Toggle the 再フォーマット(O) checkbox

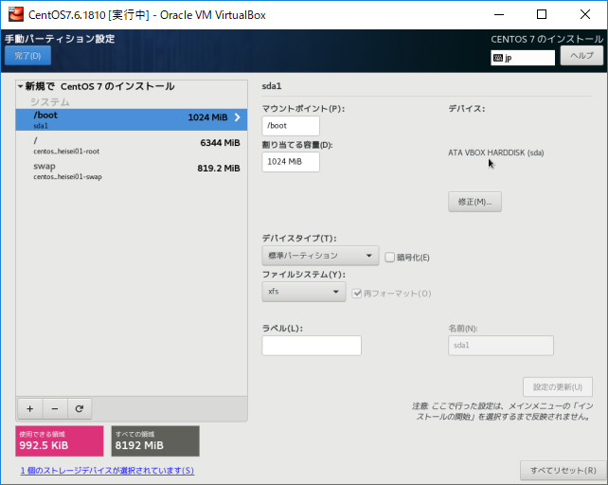click(x=357, y=294)
